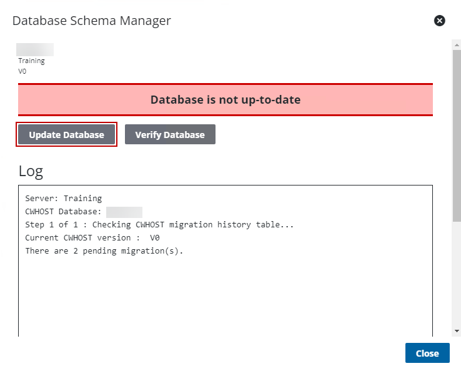
Task: Click the Database Schema Manager title
Action: point(92,21)
